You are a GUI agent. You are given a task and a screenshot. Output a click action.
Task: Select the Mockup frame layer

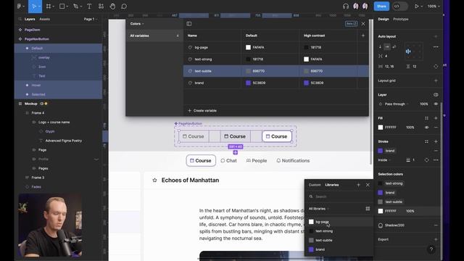pos(30,104)
